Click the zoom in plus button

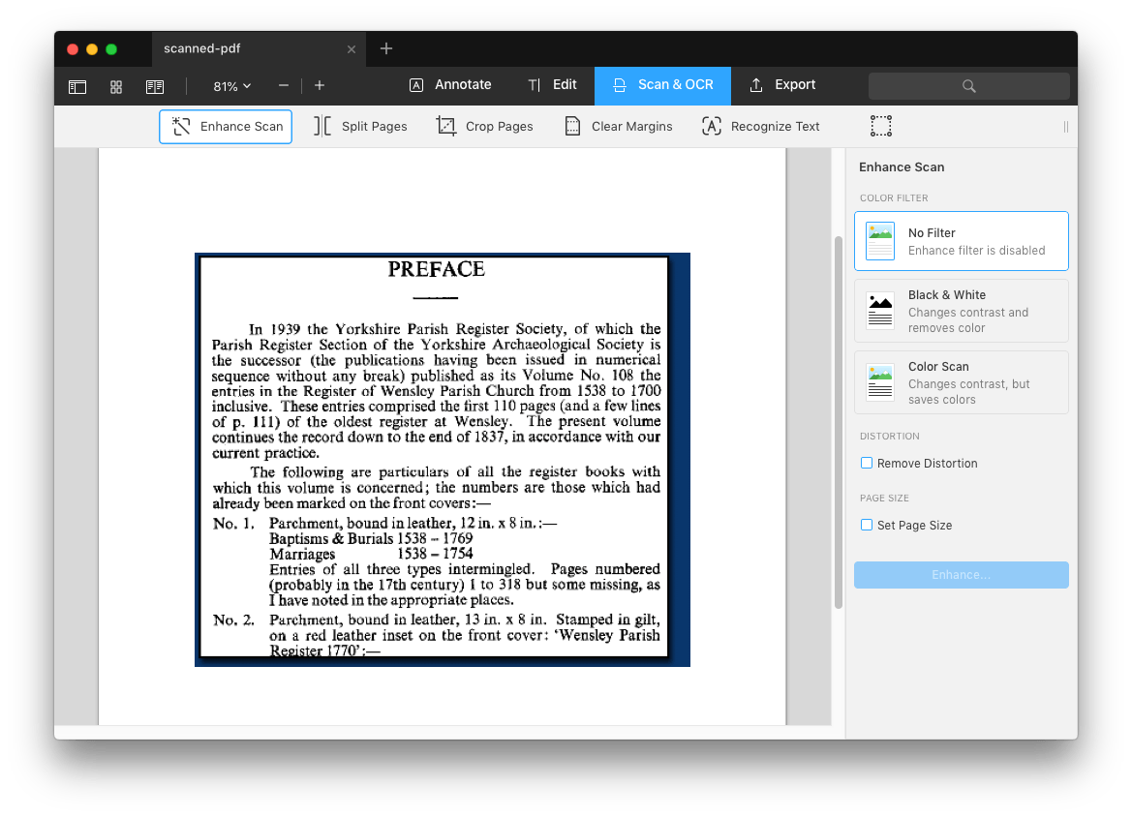tap(320, 86)
